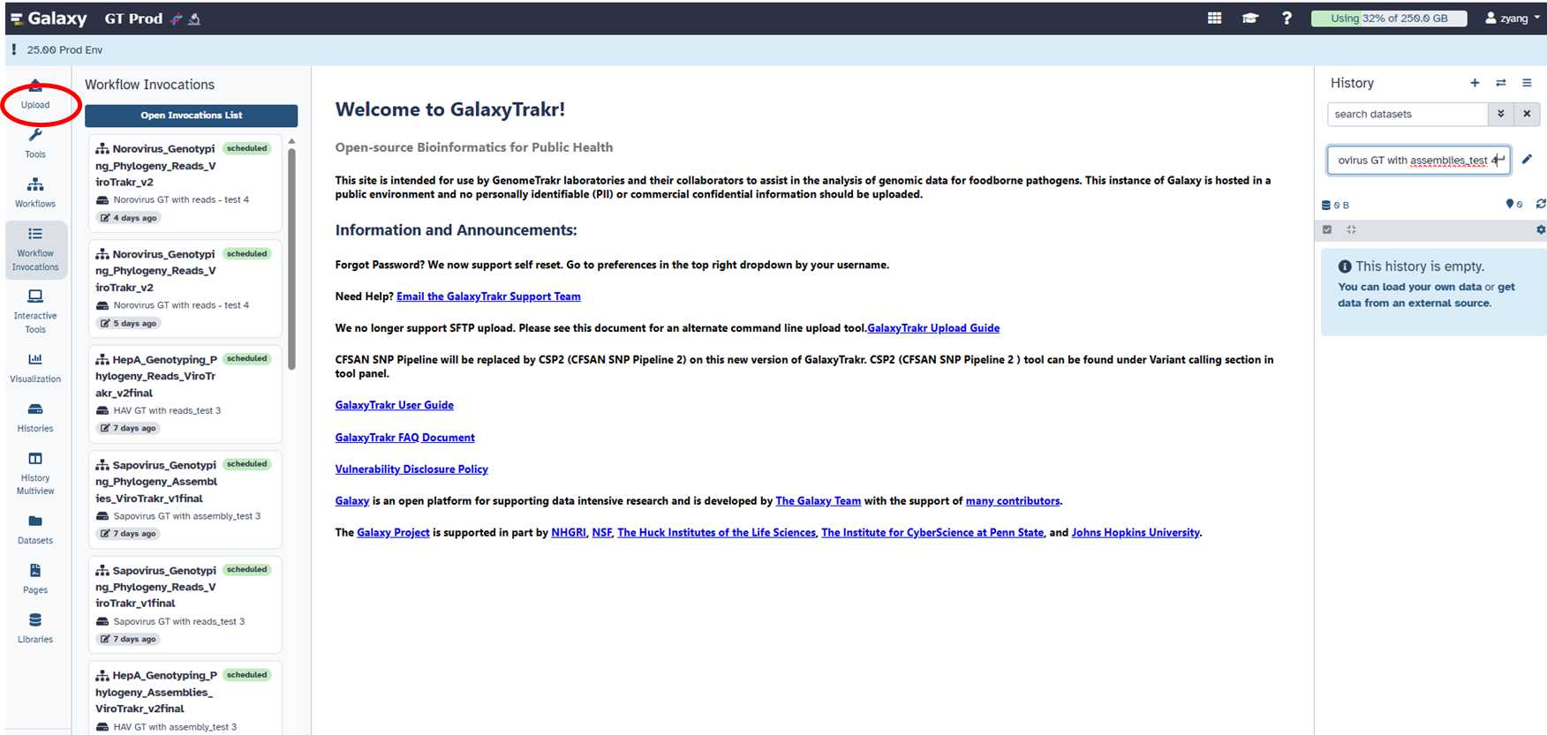
Task: Expand advanced dataset search options
Action: pyautogui.click(x=1500, y=114)
